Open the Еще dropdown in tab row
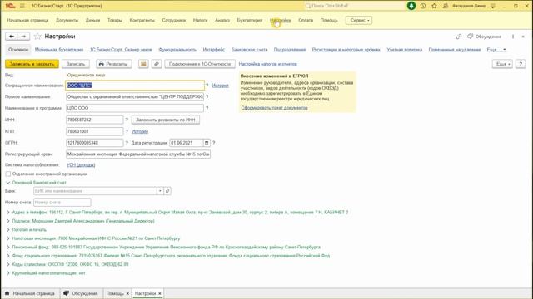The height and width of the screenshot is (299, 533). (496, 50)
